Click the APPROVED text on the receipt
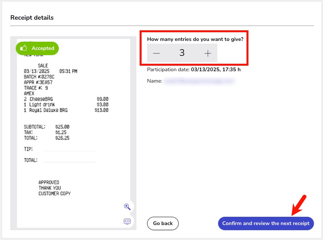The height and width of the screenshot is (240, 323). point(49,182)
